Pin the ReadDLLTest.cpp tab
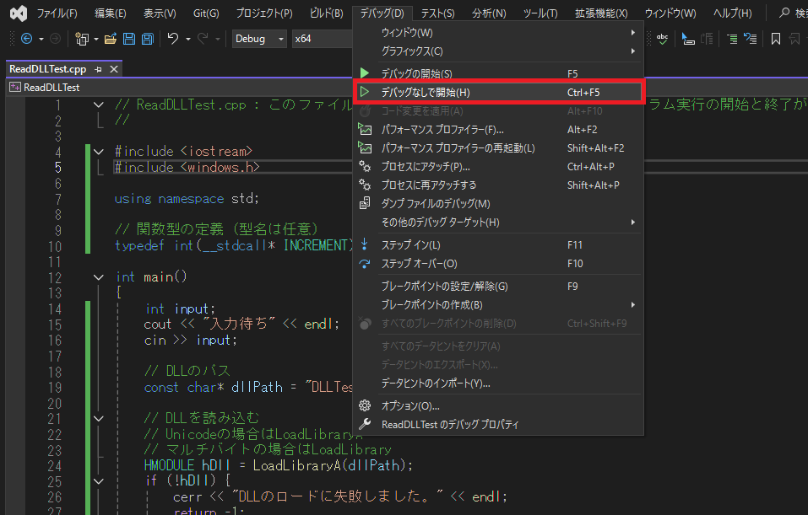The image size is (808, 515). pos(99,69)
